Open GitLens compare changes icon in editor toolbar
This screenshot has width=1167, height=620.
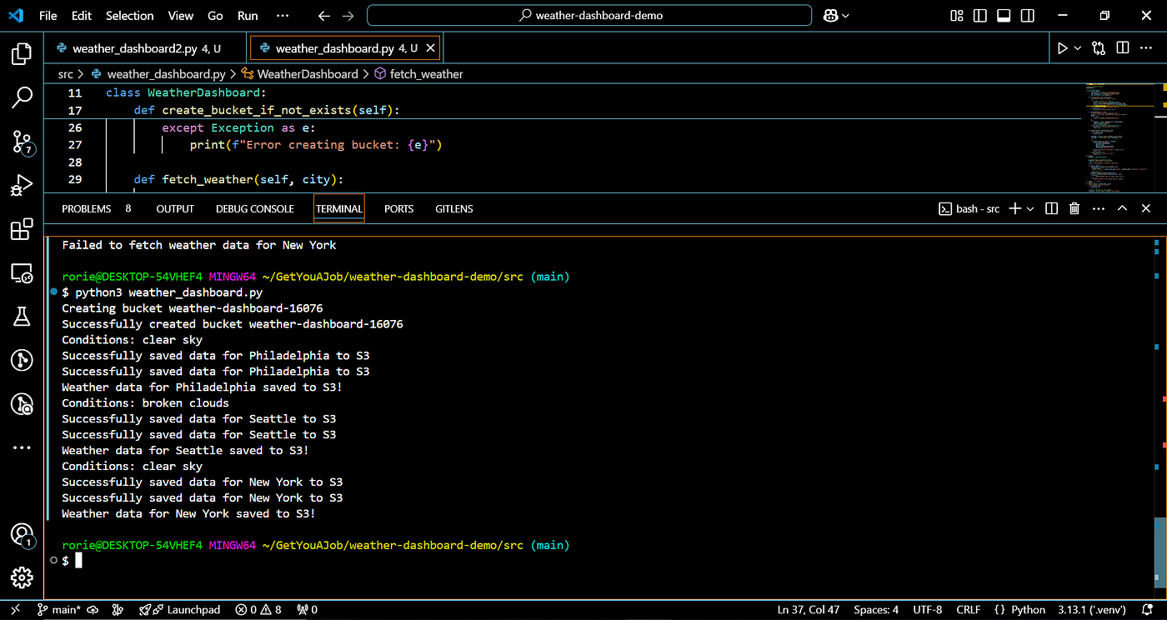tap(1099, 48)
